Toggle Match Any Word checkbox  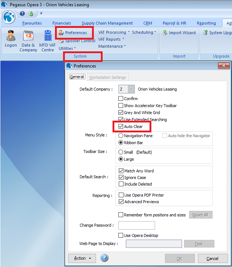(x=121, y=171)
